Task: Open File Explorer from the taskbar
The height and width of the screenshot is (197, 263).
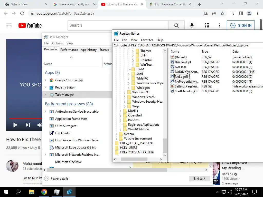Action: point(32,192)
